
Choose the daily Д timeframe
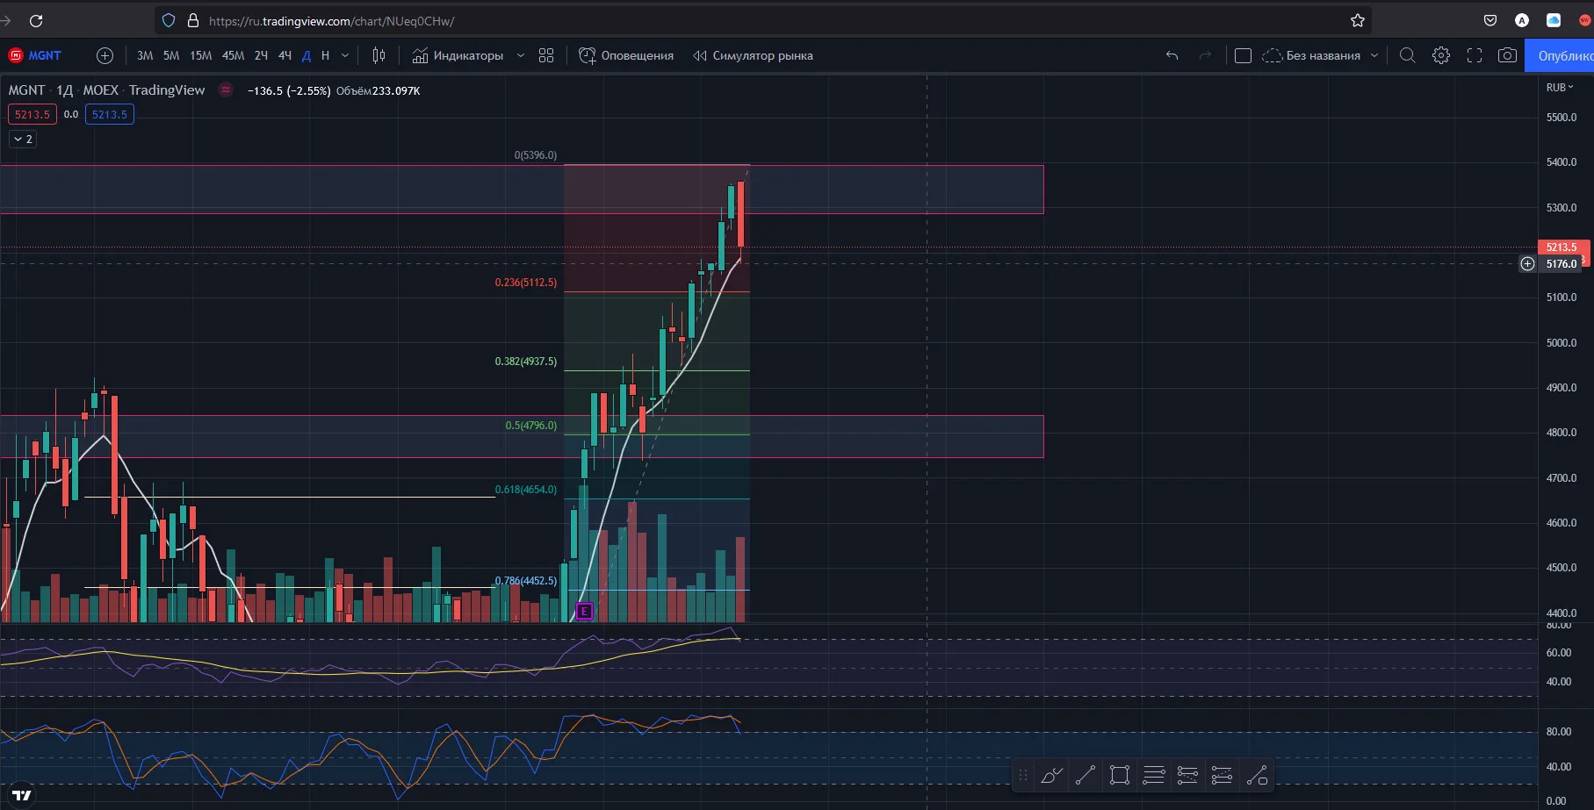click(x=307, y=55)
